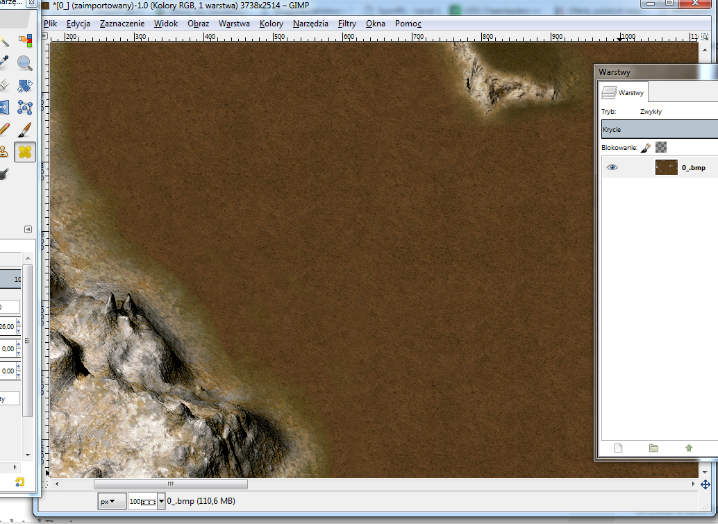The height and width of the screenshot is (524, 718).
Task: Open the Plik menu
Action: [51, 24]
